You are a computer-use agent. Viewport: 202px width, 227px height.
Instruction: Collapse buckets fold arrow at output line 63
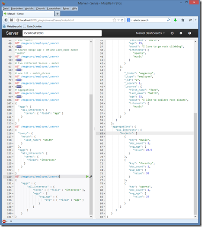point(105,133)
